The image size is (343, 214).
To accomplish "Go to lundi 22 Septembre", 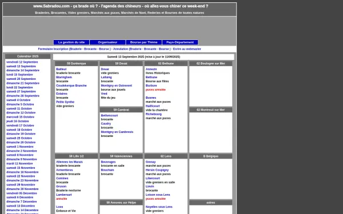I will 19,87.
